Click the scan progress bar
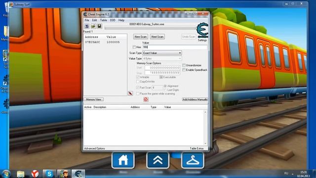Image resolution: width=316 pixels, height=178 pixels. [150, 28]
